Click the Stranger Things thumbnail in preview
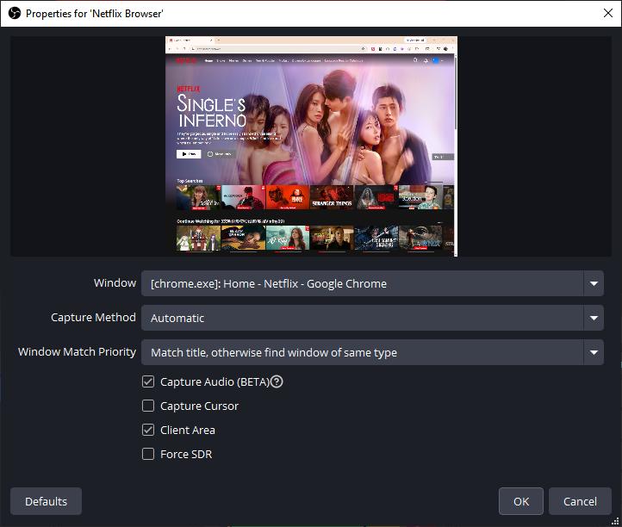622x527 pixels. (332, 197)
